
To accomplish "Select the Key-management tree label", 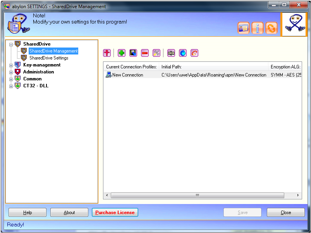I will pos(42,65).
